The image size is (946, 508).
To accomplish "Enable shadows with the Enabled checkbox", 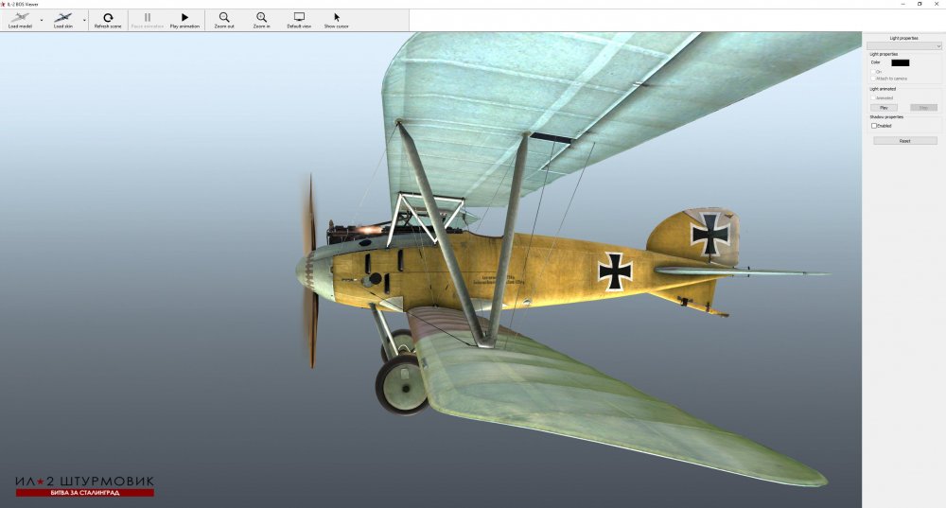I will coord(873,126).
